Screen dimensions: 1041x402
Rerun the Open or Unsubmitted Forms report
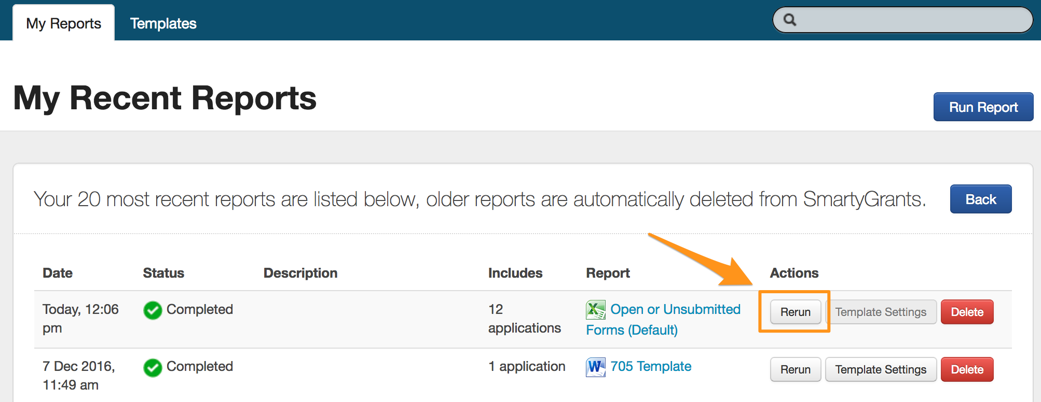click(795, 312)
